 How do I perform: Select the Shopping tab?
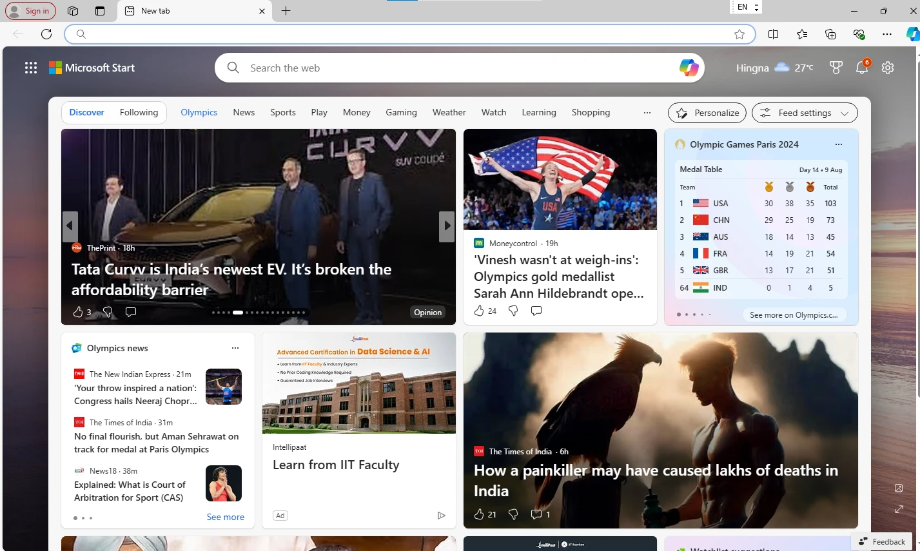tap(591, 112)
